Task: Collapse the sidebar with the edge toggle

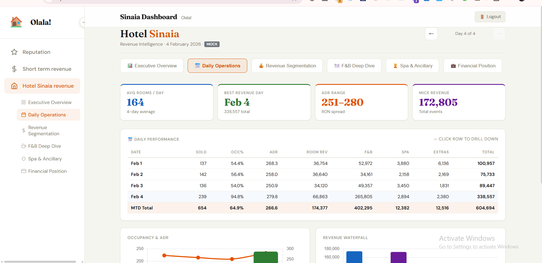Action: click(x=83, y=22)
